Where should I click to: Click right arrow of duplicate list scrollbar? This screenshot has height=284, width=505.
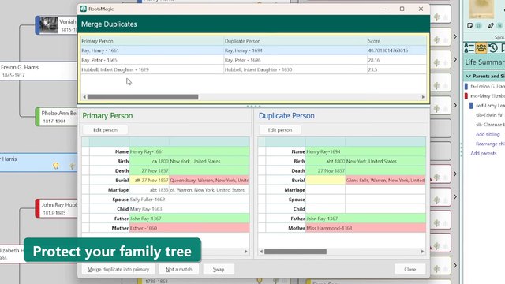[423, 97]
